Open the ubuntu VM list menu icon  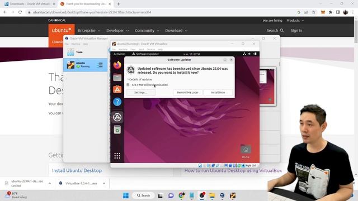[100, 65]
